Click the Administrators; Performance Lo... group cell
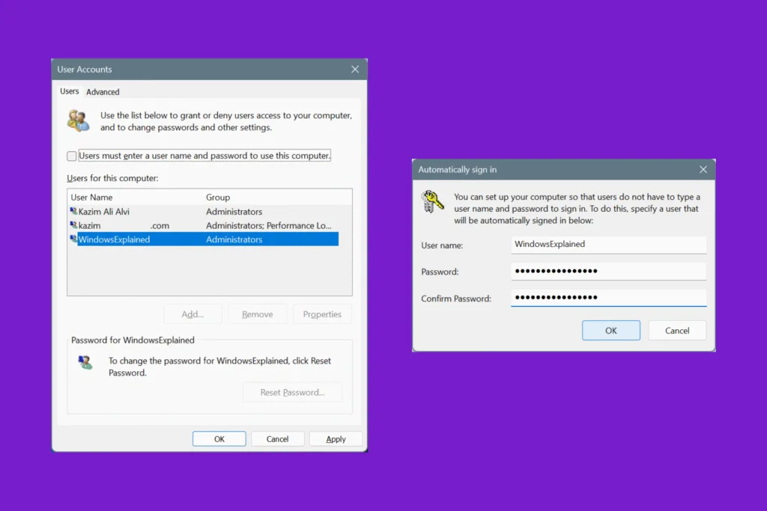Screen dimensions: 767x511 coord(269,225)
